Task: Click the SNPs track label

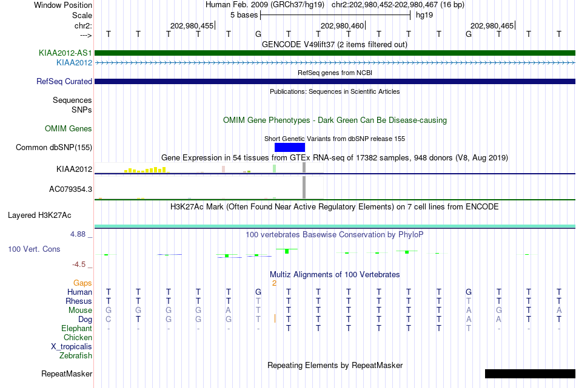Action: (x=82, y=110)
